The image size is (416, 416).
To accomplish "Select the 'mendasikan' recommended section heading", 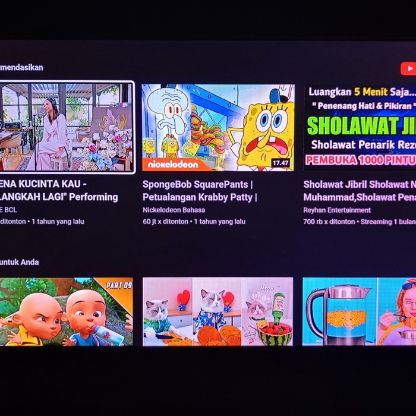I will pos(21,67).
